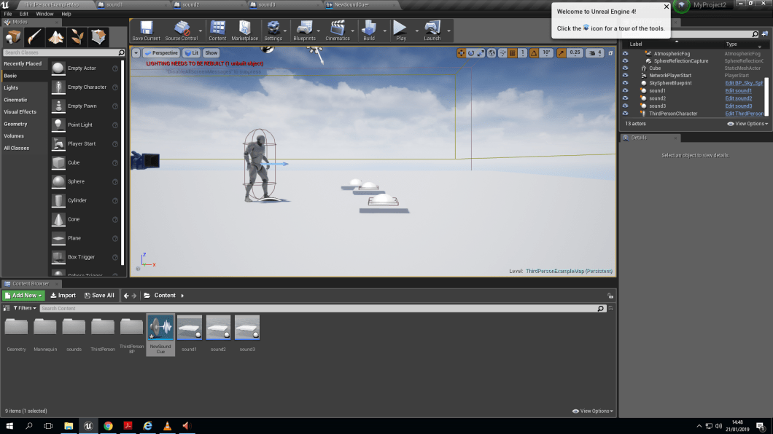The width and height of the screenshot is (773, 434).
Task: Click Edit sound2 link
Action: click(x=738, y=98)
